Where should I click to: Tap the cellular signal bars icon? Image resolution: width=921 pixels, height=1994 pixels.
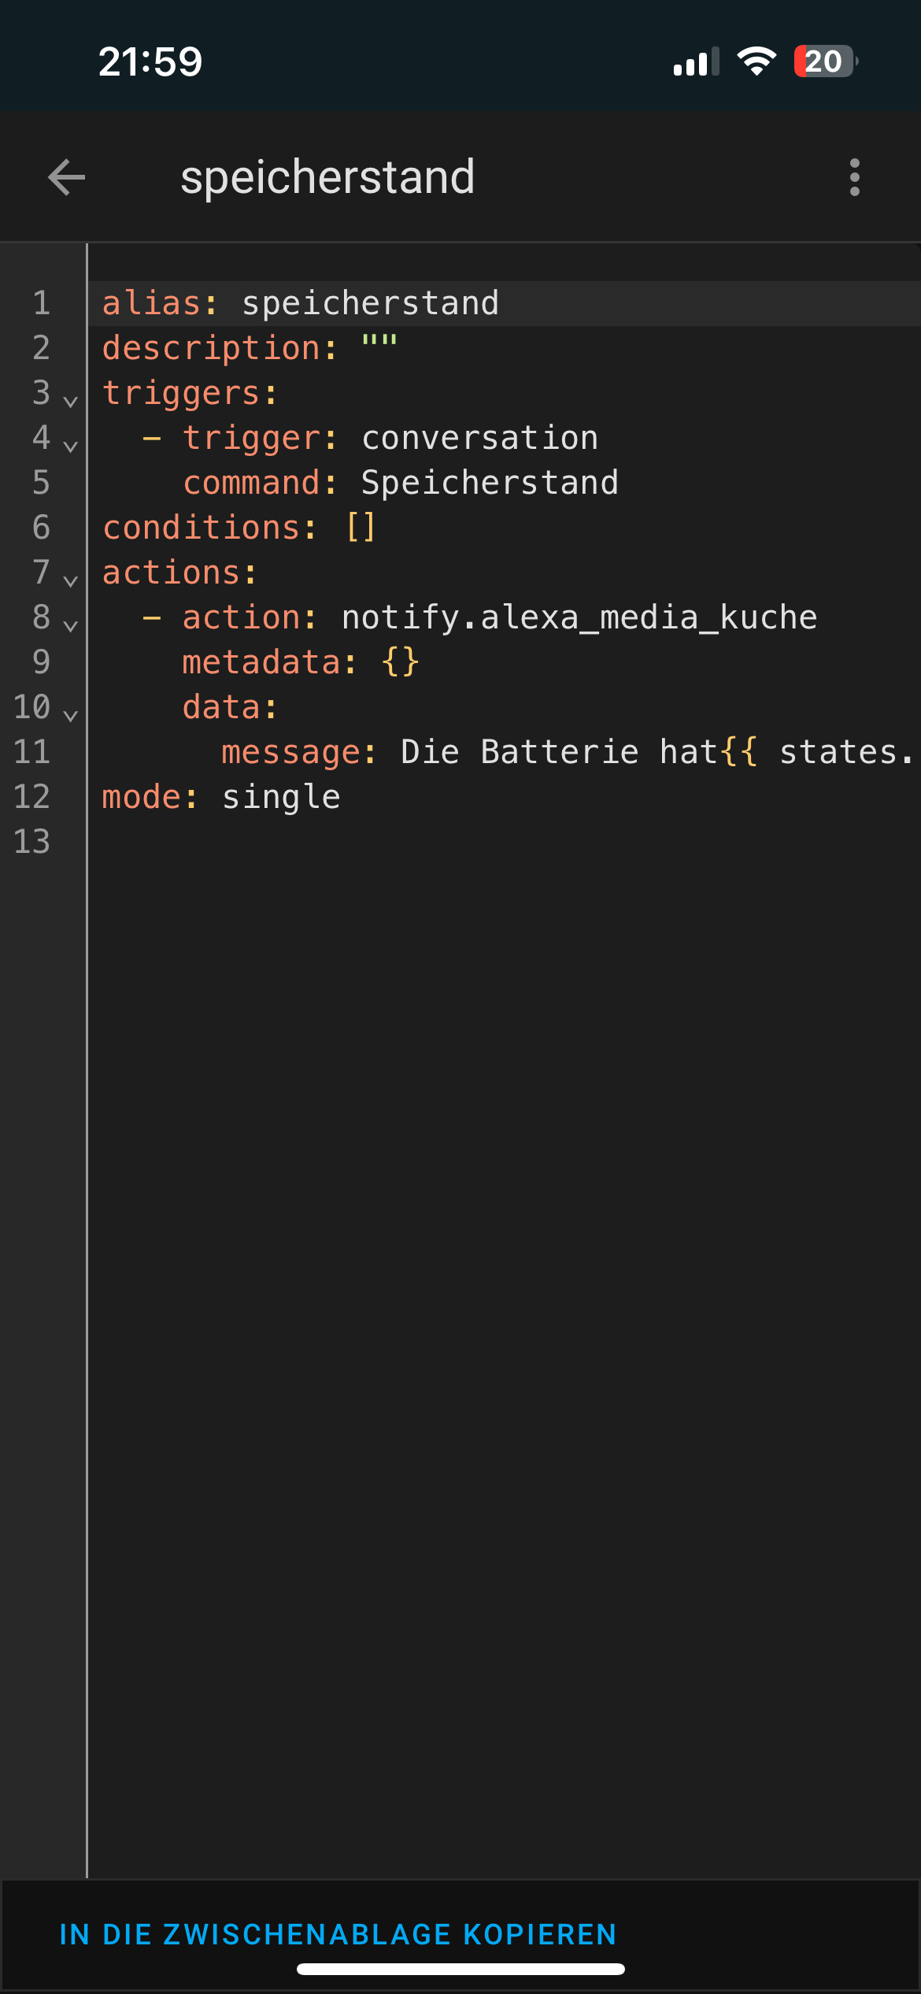(696, 61)
